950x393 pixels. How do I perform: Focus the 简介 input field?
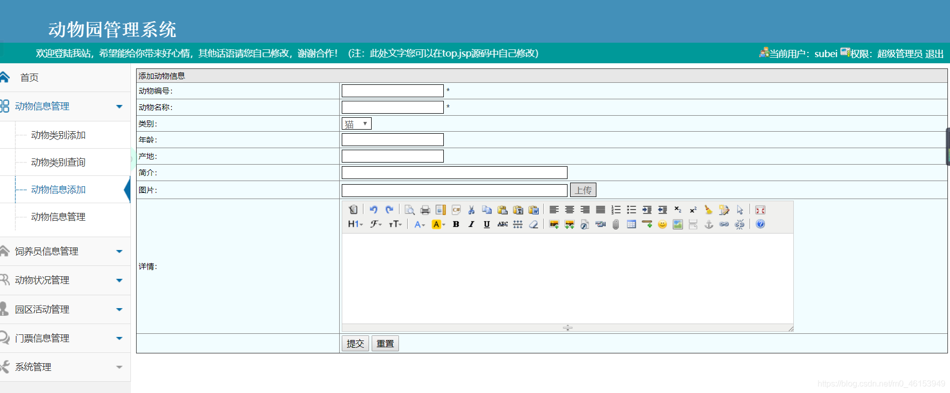[x=455, y=172]
